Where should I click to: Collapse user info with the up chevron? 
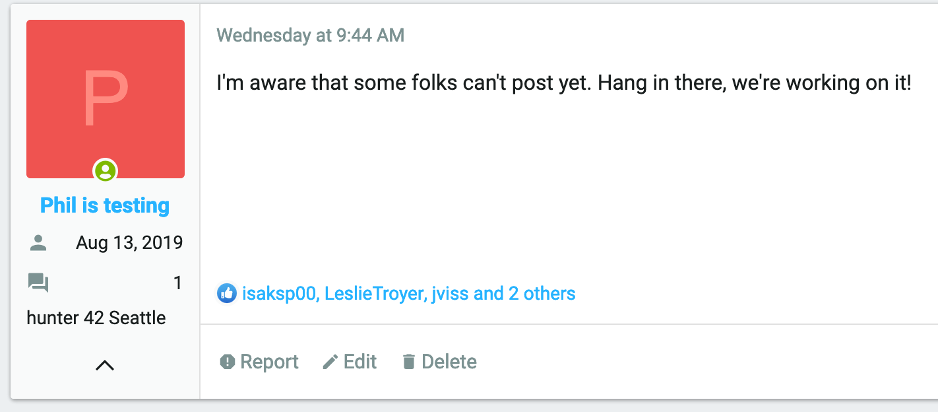105,364
